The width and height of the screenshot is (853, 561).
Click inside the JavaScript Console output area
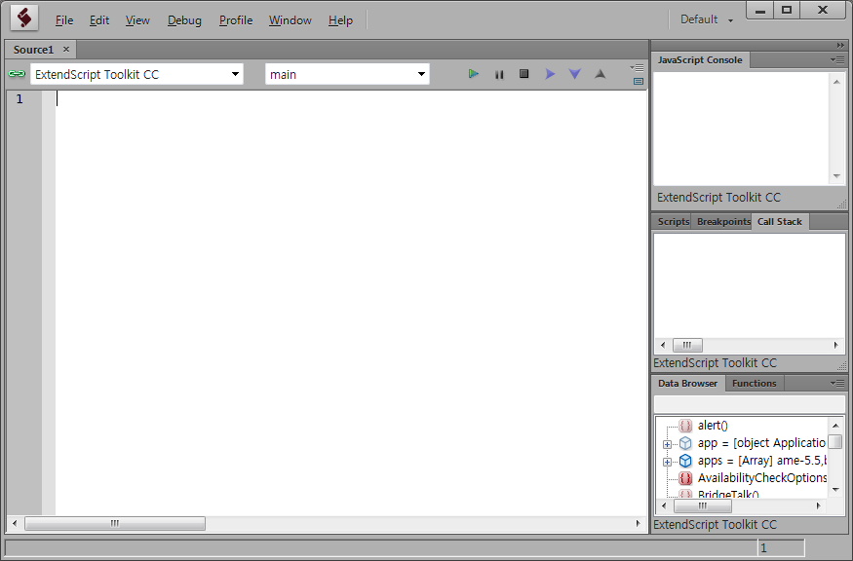(741, 129)
